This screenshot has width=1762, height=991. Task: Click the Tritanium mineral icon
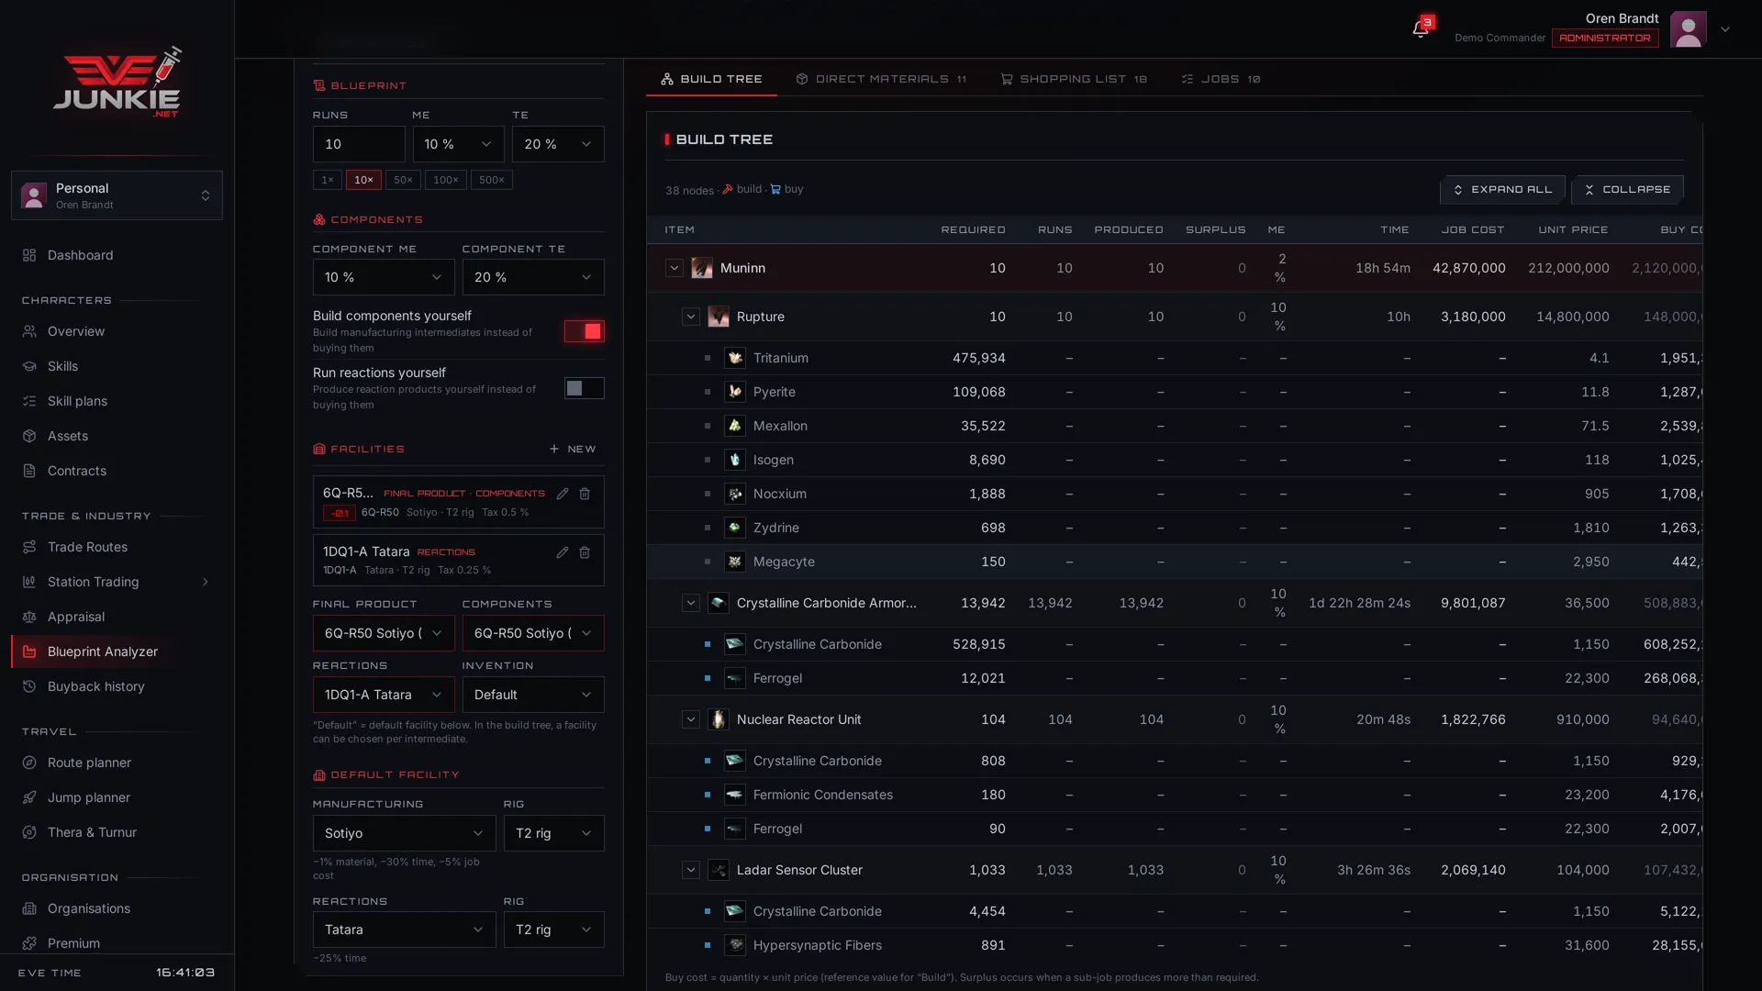(x=735, y=358)
